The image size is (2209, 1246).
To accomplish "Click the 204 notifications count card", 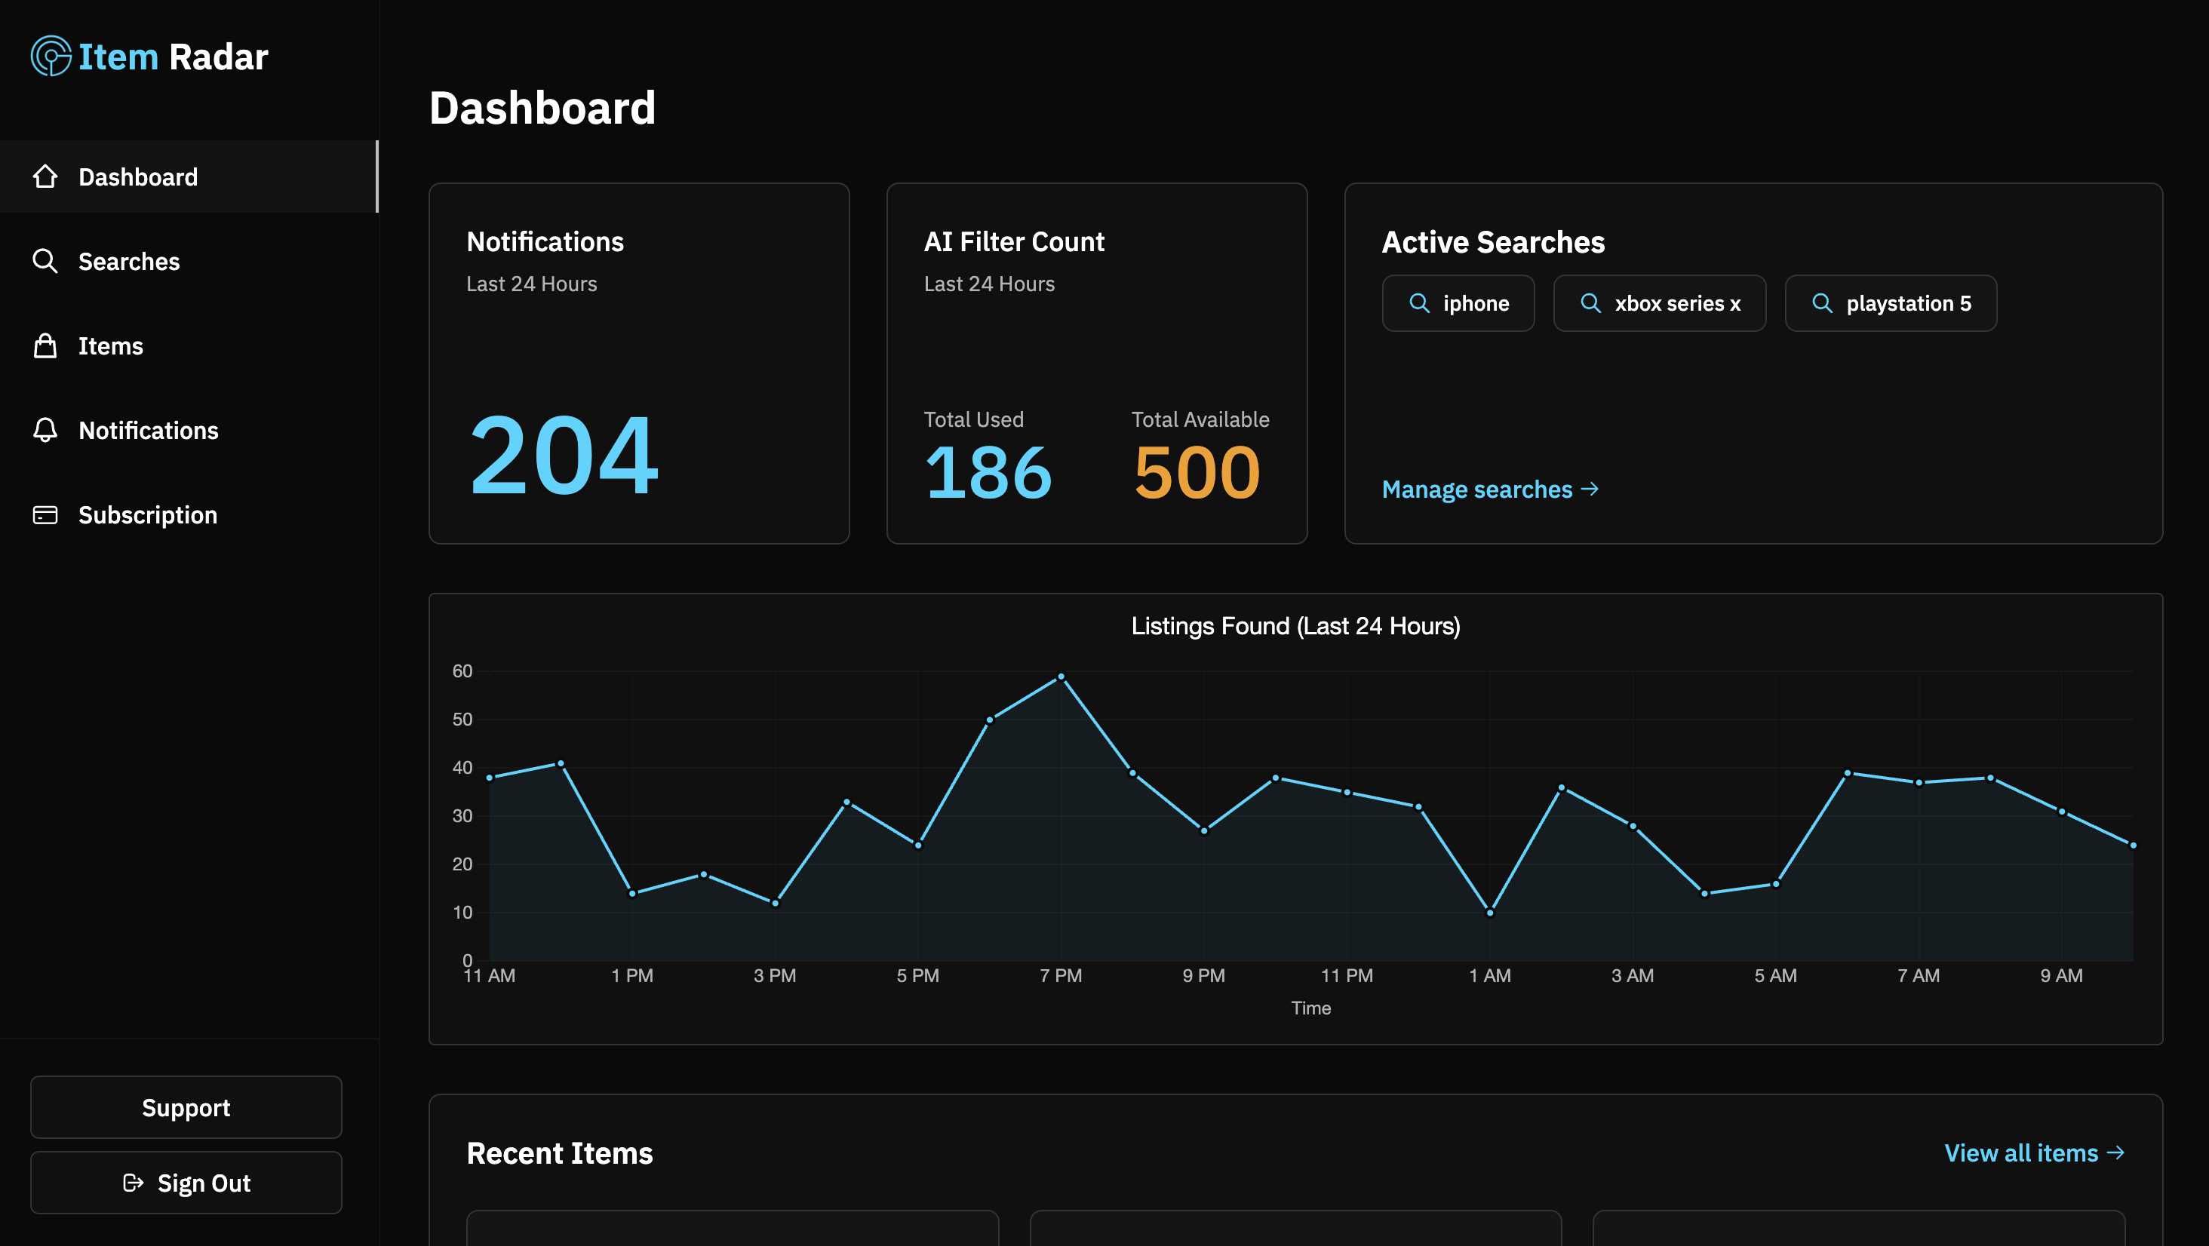I will click(x=638, y=364).
